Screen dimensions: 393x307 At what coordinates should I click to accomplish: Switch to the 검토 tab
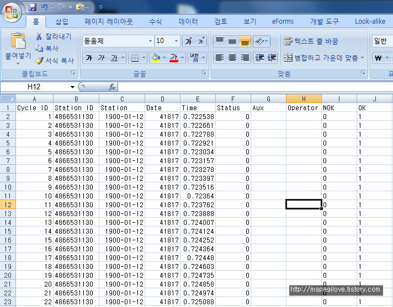pyautogui.click(x=221, y=21)
